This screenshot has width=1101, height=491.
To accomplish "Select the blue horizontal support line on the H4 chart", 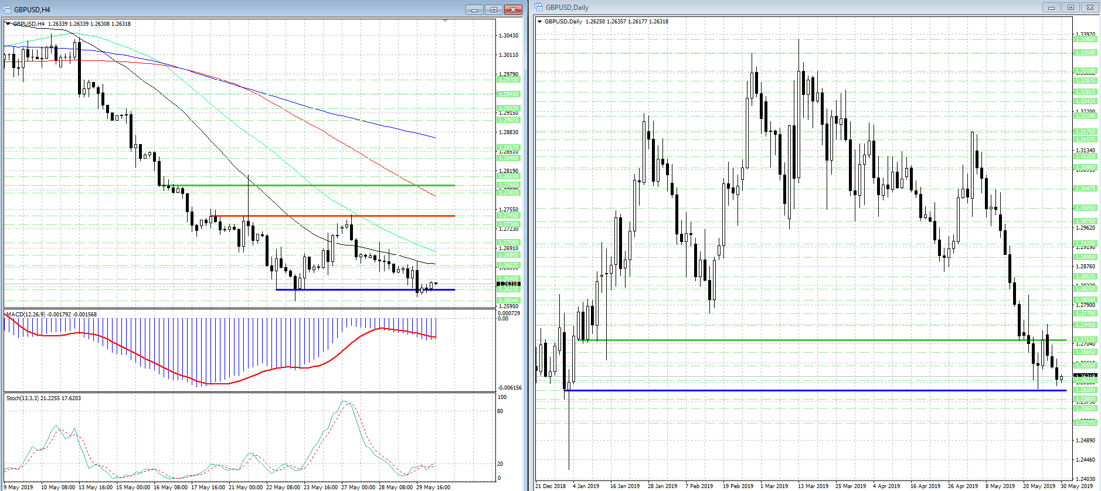I will click(365, 289).
